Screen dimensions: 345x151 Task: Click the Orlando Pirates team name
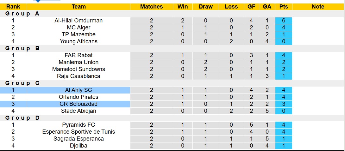pos(78,97)
